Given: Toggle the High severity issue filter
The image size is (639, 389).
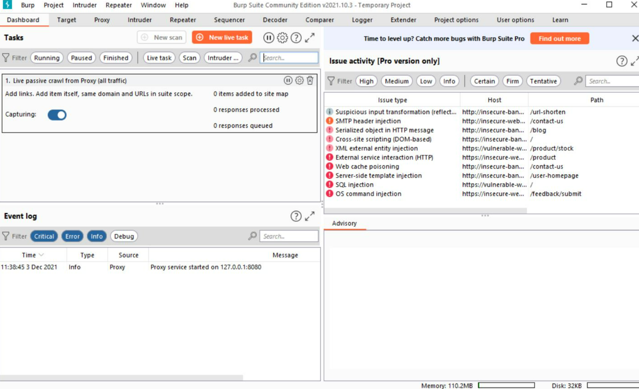Looking at the screenshot, I should click(367, 81).
